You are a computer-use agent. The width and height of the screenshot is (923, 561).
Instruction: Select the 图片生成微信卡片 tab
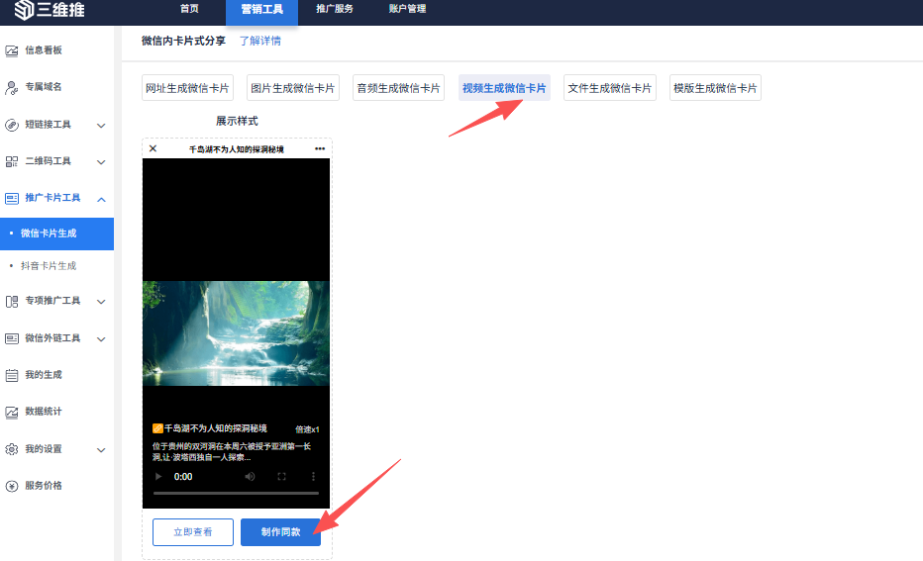(x=292, y=88)
